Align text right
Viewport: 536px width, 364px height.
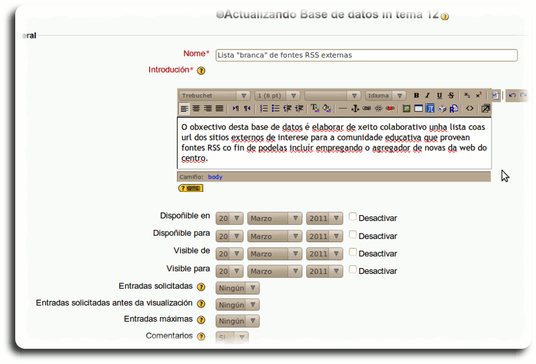(x=207, y=109)
